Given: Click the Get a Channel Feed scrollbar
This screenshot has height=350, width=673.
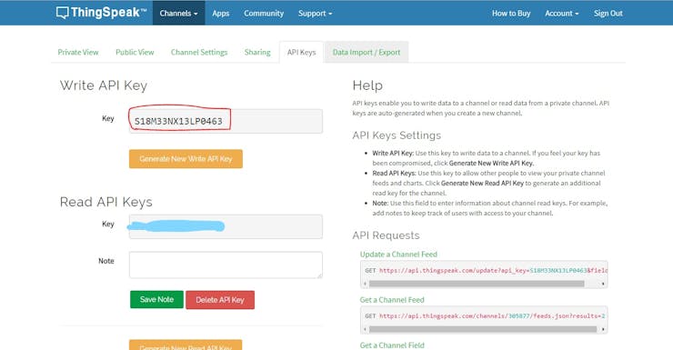Looking at the screenshot, I should (x=483, y=329).
